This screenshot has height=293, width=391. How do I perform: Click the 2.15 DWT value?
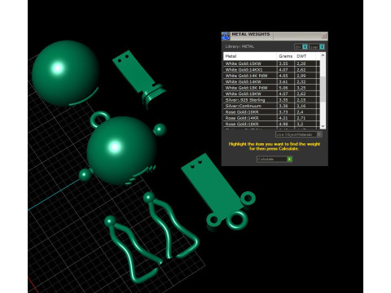(x=301, y=100)
